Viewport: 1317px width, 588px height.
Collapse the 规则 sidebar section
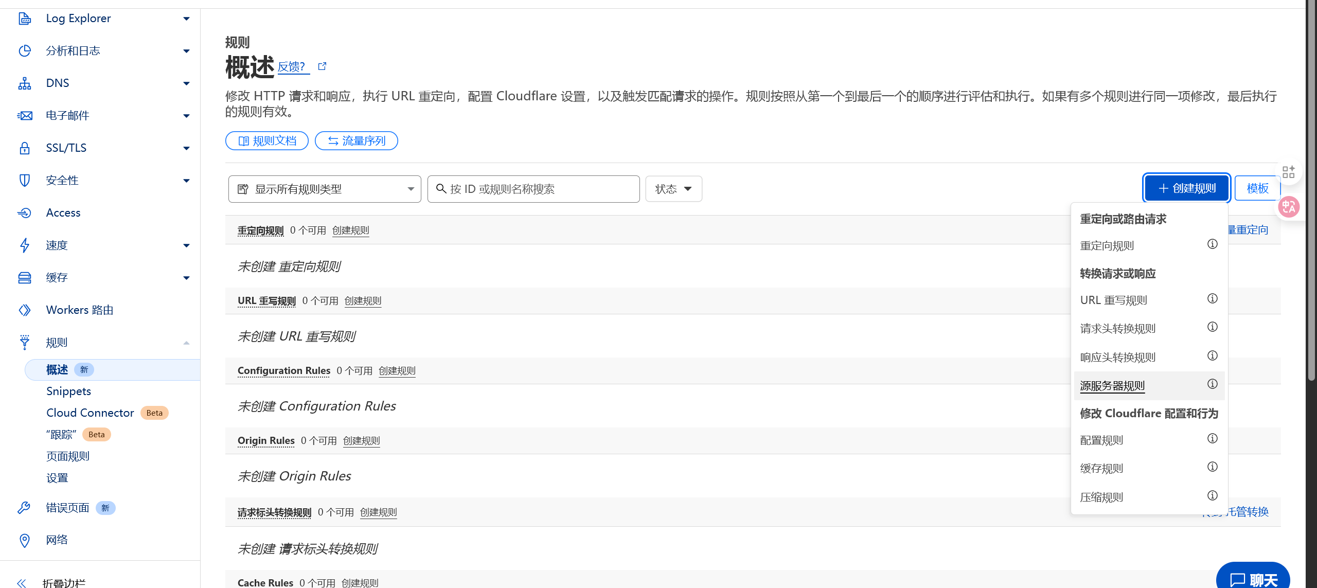(186, 343)
